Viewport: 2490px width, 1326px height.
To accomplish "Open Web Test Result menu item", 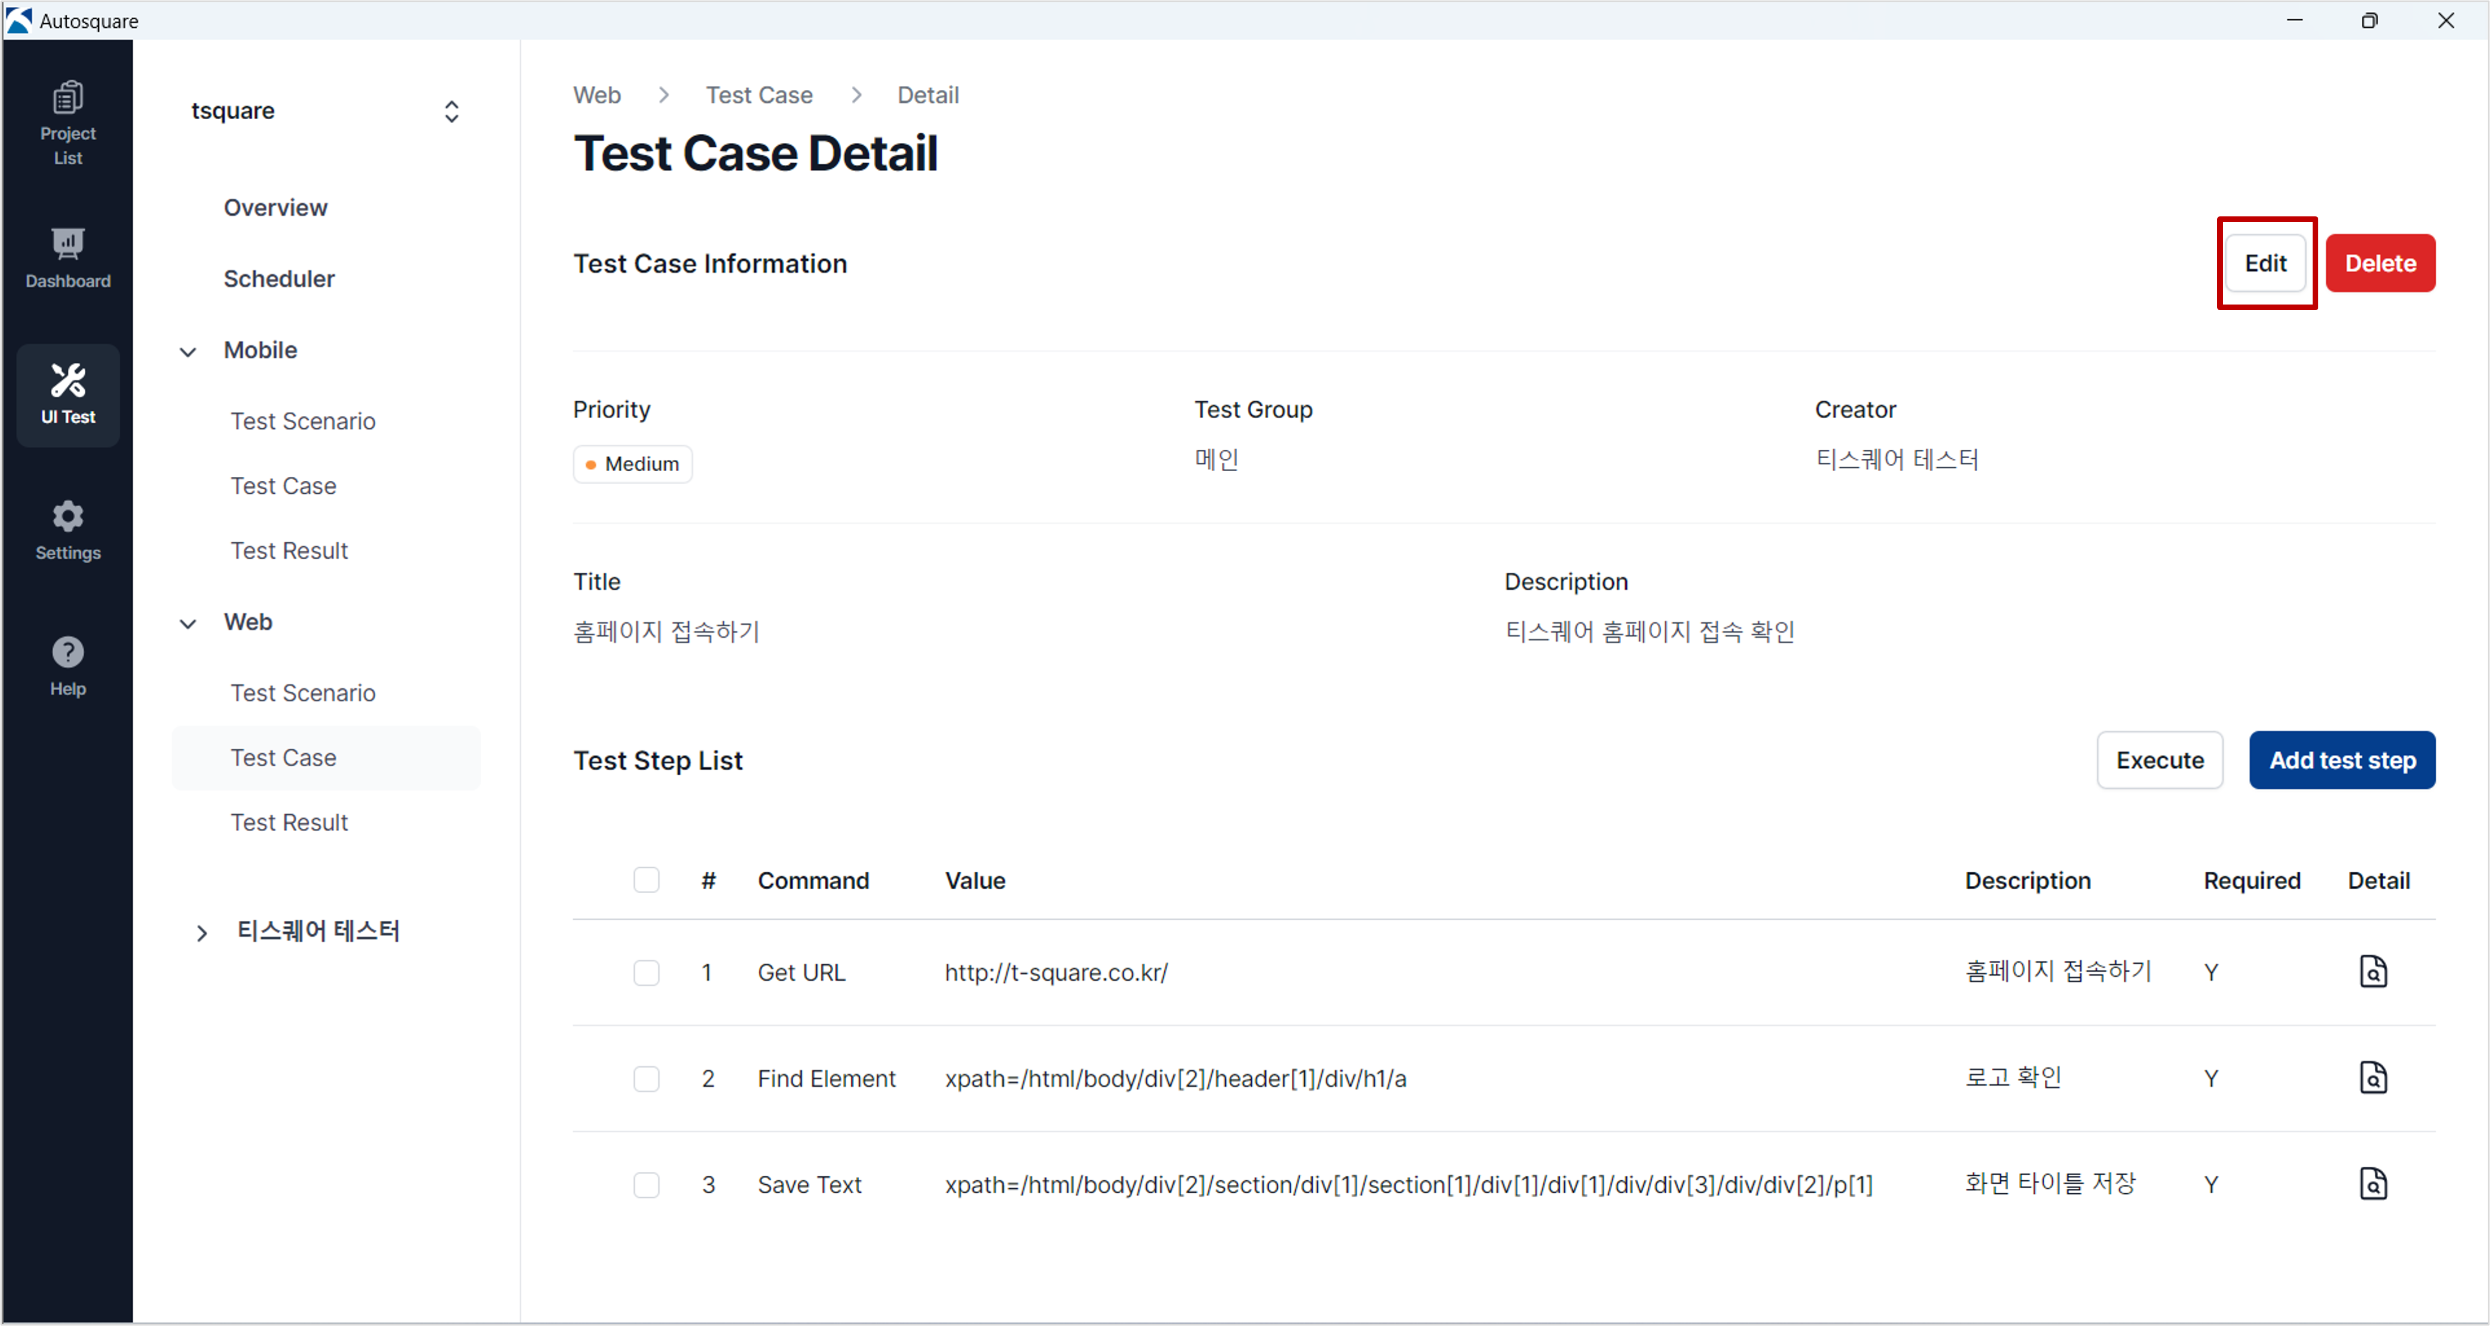I will coord(289,823).
